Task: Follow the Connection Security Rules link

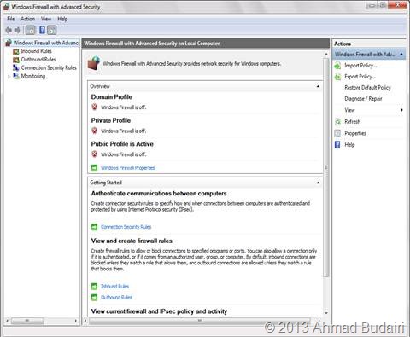Action: pos(126,227)
